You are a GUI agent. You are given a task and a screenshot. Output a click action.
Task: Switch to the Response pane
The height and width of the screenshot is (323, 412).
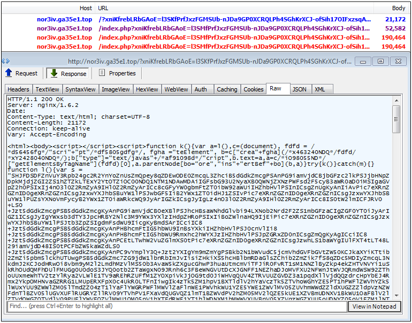pyautogui.click(x=68, y=73)
